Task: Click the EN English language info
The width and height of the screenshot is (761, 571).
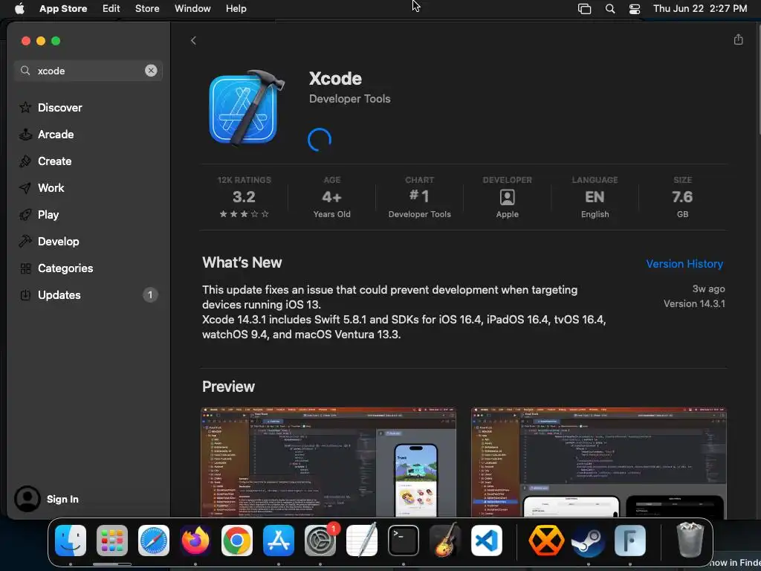Action: (595, 197)
